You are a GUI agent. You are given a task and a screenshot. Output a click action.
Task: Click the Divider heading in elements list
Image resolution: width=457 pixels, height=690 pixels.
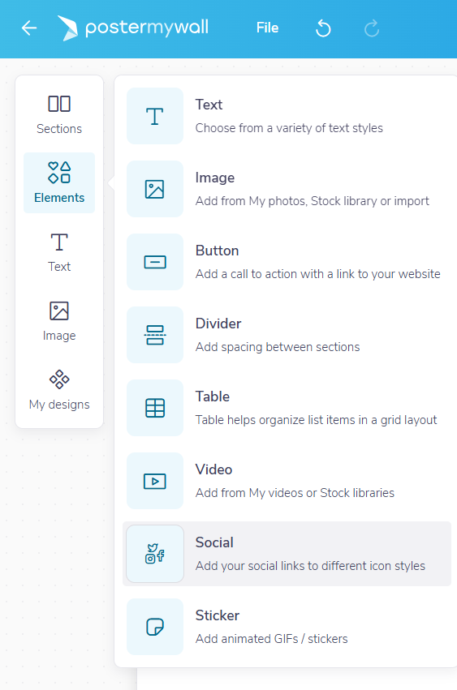(218, 324)
